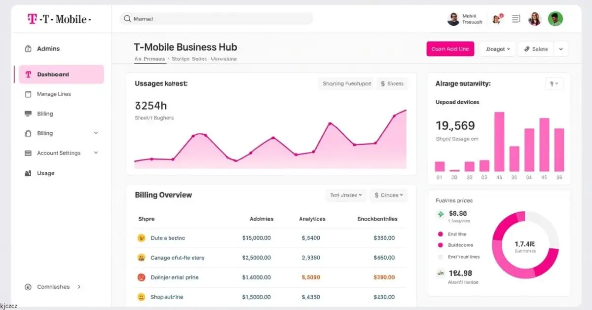Click the Analytices column header
Image resolution: width=592 pixels, height=310 pixels.
click(312, 219)
